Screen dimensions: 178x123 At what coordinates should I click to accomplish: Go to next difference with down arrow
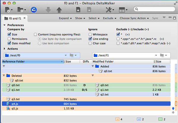coord(48,10)
